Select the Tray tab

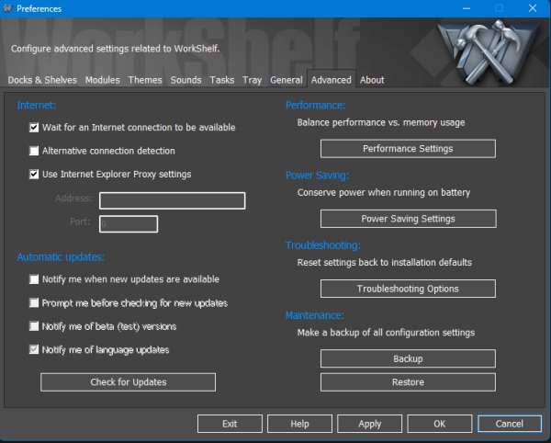coord(252,80)
